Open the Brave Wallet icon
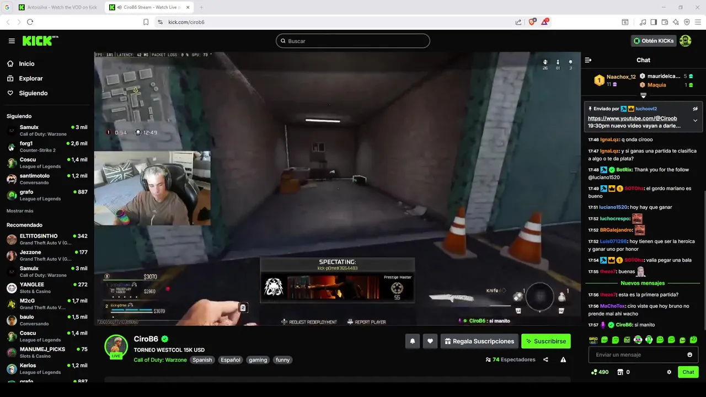 (665, 22)
